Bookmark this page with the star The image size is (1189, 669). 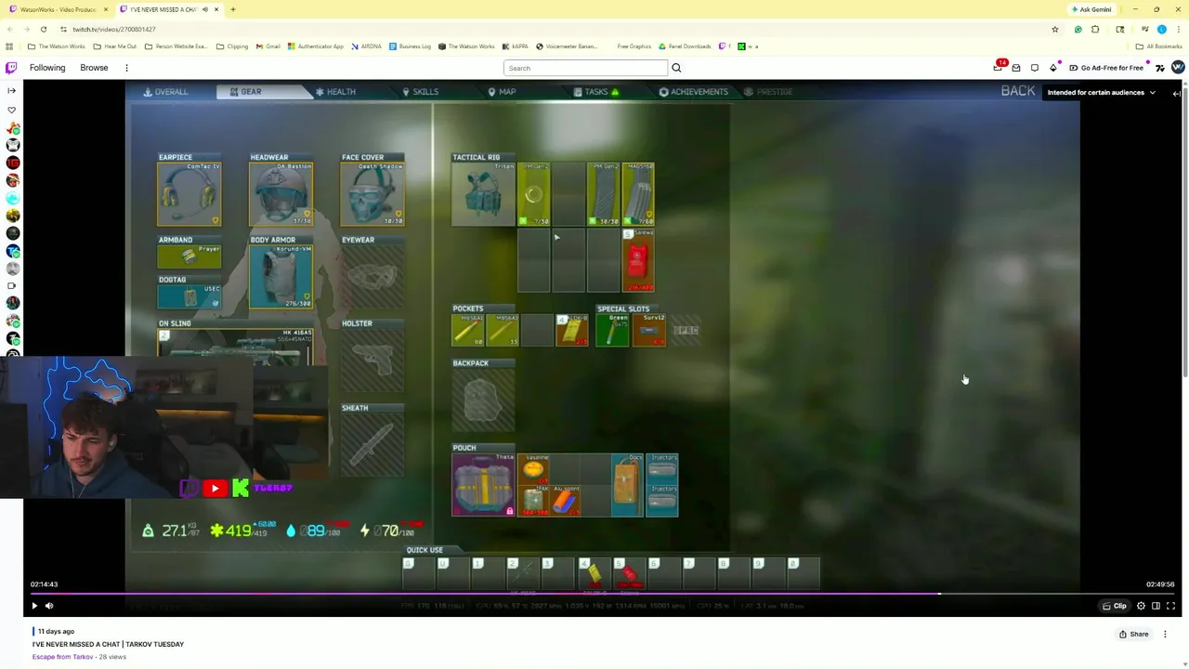tap(1054, 29)
